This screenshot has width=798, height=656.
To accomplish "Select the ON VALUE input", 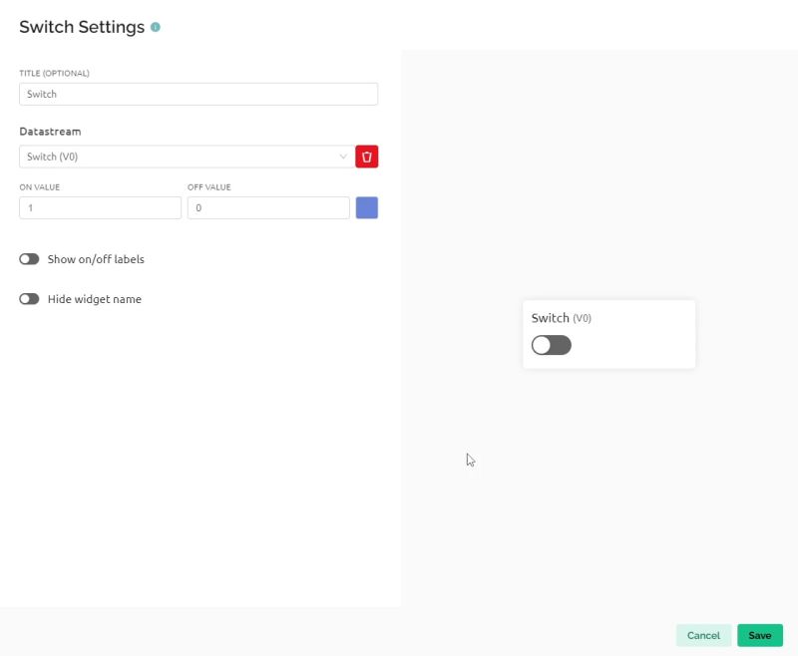I will click(100, 207).
